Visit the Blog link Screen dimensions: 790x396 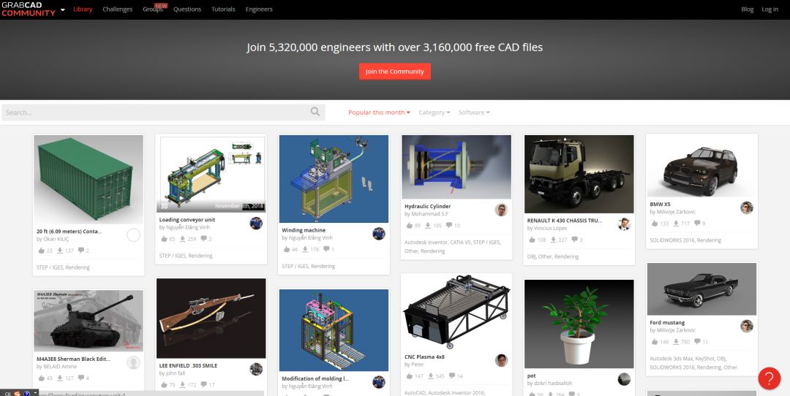click(747, 9)
